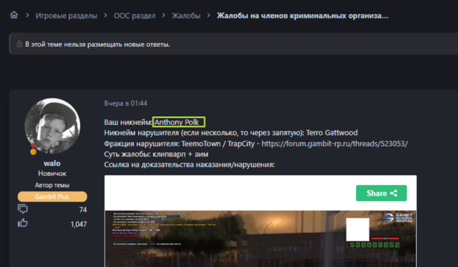Click the Gambit Plus badge
458x267 pixels.
(x=52, y=196)
